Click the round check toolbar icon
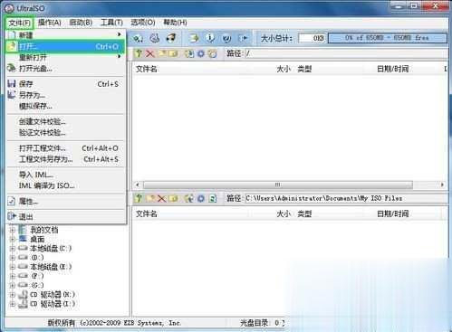 (226, 38)
